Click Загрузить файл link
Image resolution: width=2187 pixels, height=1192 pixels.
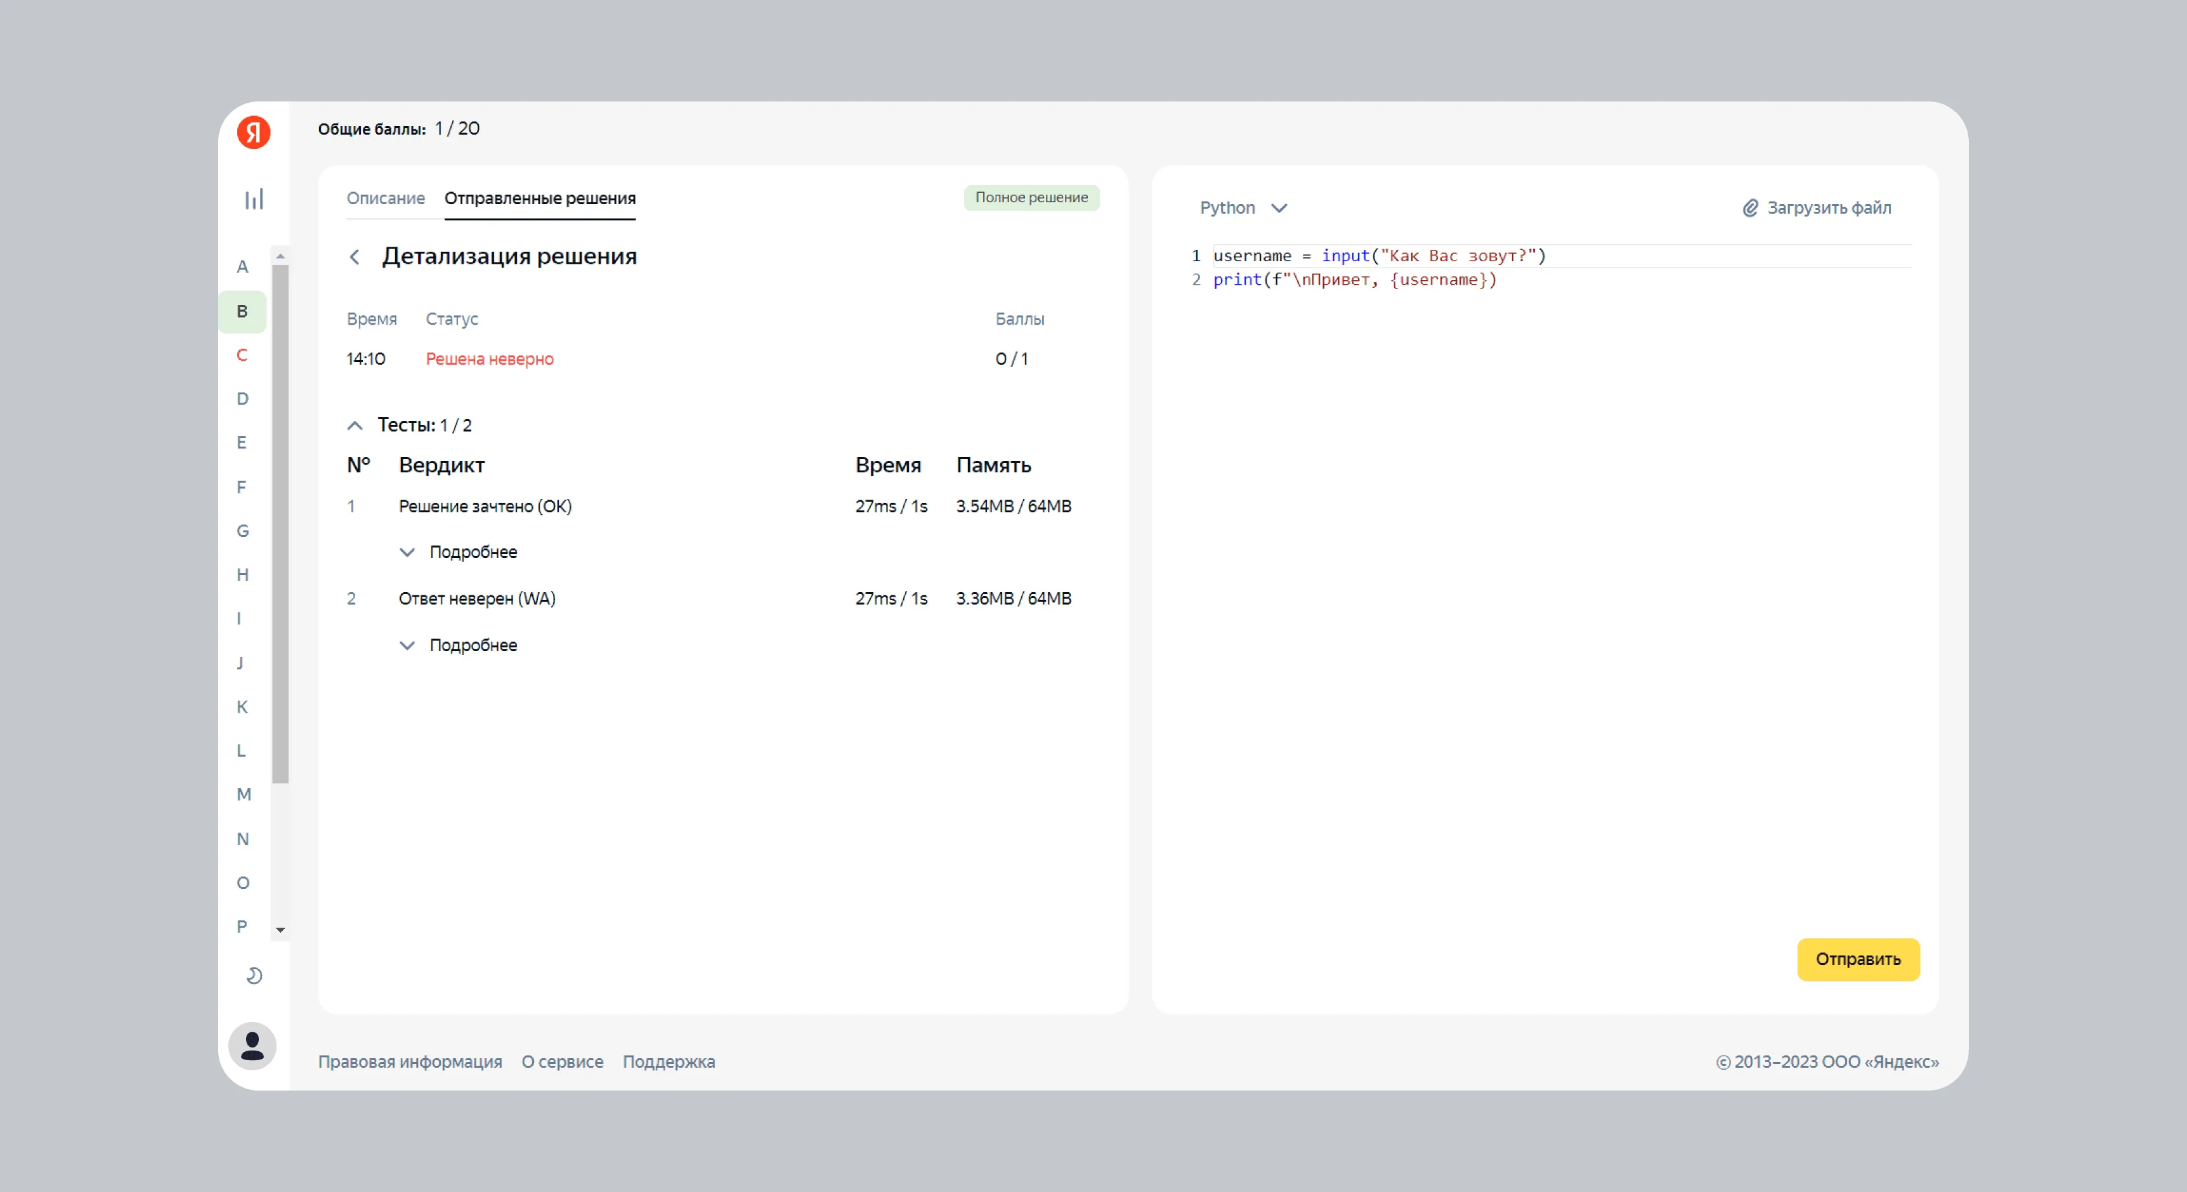[x=1829, y=208]
